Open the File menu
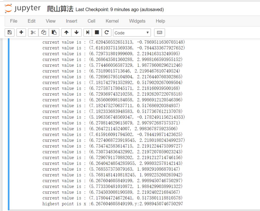Image resolution: width=260 pixels, height=211 pixels. [x=14, y=21]
